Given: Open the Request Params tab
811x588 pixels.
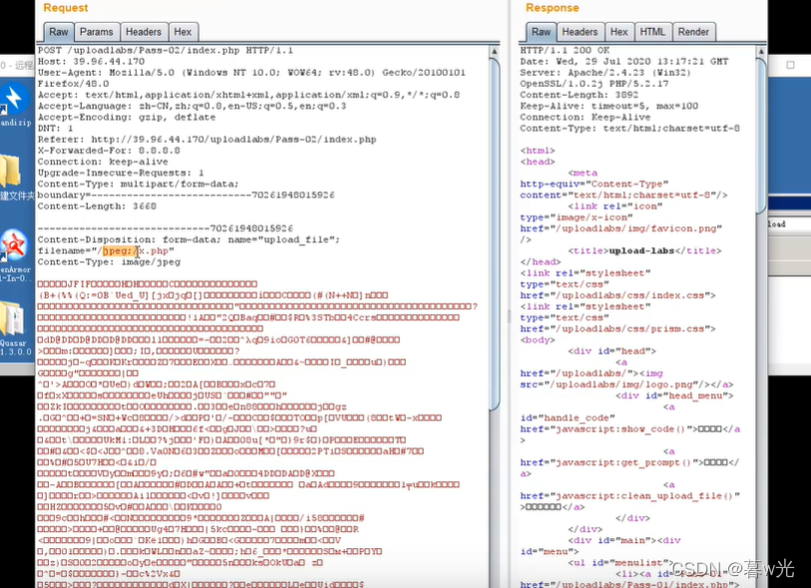Looking at the screenshot, I should 97,32.
